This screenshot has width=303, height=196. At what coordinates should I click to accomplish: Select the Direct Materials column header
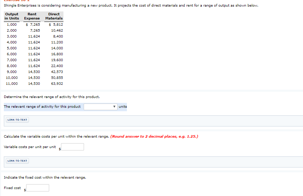click(54, 16)
